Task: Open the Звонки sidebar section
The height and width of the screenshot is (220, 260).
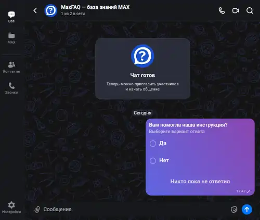Action: 11,88
